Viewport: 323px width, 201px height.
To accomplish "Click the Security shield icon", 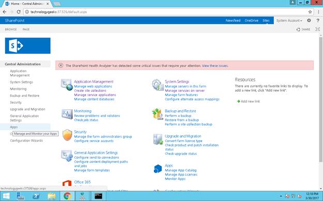I will coord(67,135).
